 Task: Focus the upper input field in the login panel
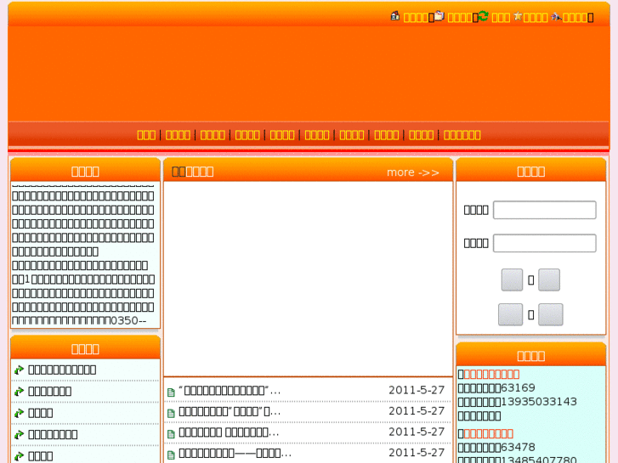(x=544, y=210)
